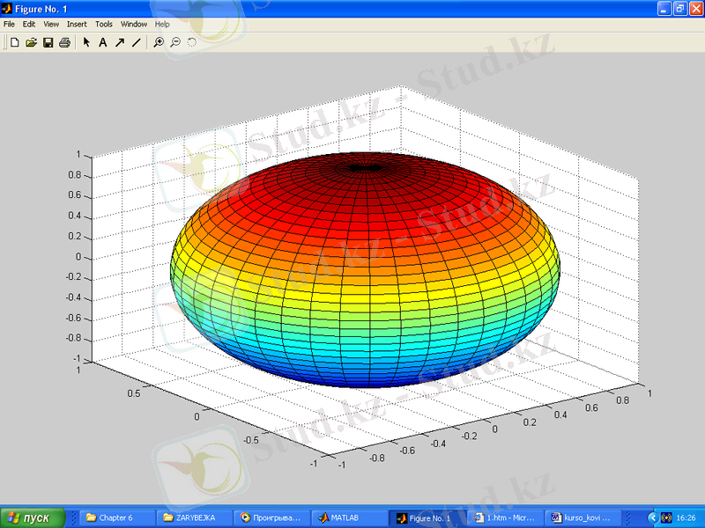Toggle the Zoom In magnifier tool
This screenshot has width=705, height=528.
coord(159,42)
